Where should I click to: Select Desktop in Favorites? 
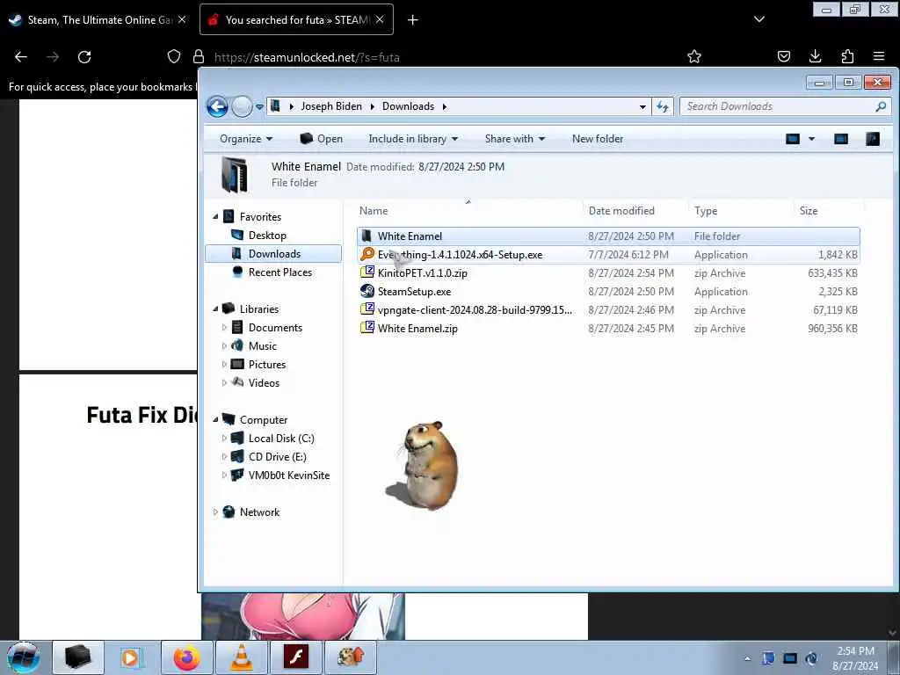point(267,236)
